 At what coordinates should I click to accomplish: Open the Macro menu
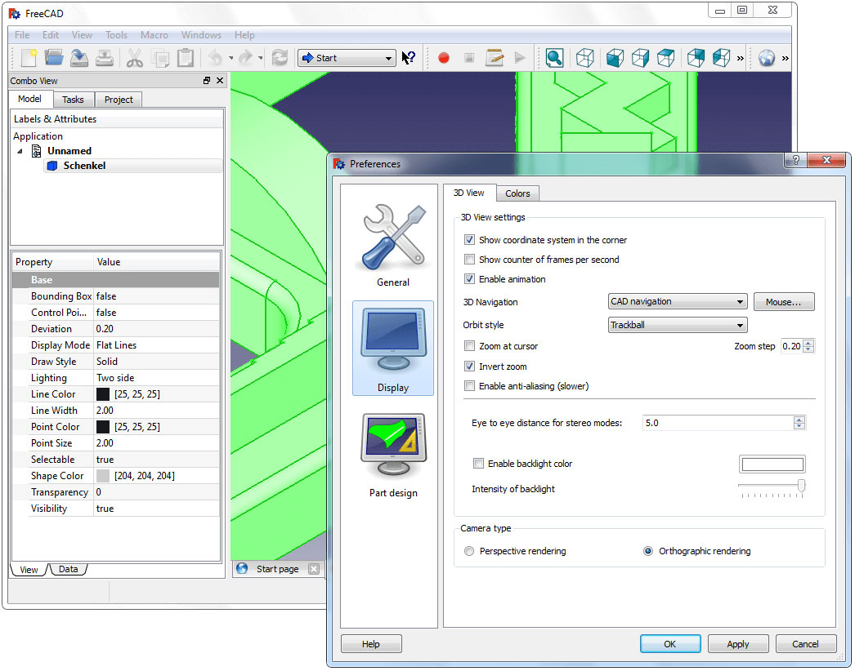click(154, 35)
